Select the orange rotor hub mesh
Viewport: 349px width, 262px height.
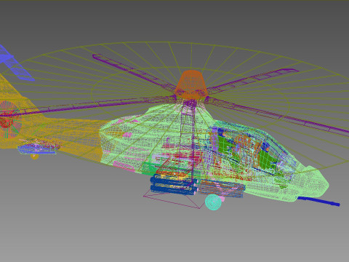(x=191, y=84)
